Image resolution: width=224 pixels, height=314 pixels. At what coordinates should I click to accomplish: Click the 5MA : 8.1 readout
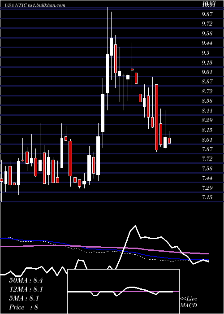click(24, 298)
